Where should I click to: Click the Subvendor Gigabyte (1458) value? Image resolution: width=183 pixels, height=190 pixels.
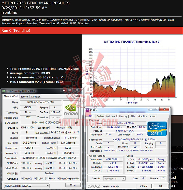(64, 128)
